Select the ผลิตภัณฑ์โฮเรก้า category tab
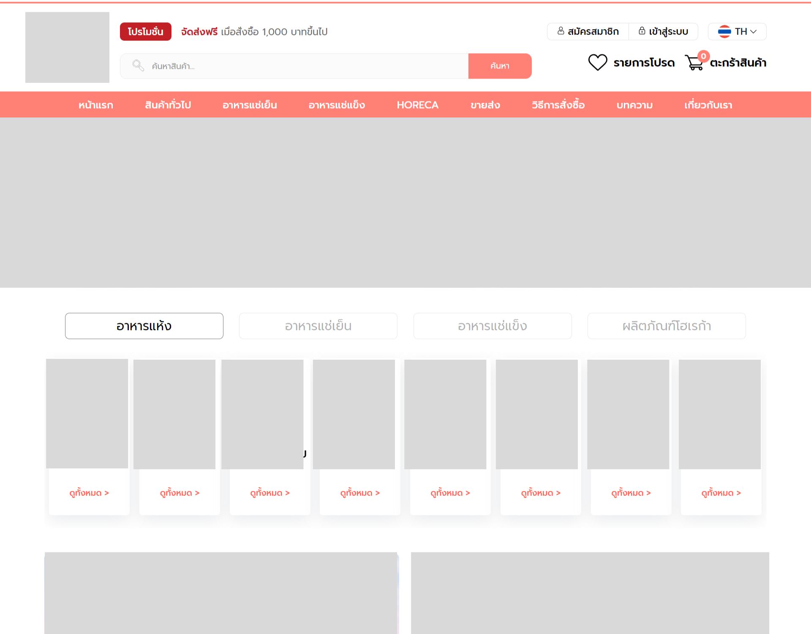This screenshot has width=811, height=634. pyautogui.click(x=667, y=326)
